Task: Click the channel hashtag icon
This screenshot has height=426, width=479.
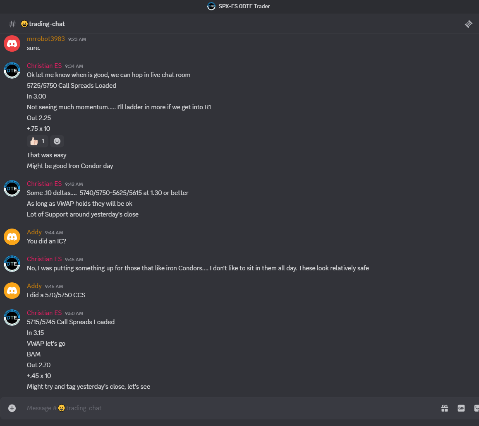Action: [x=12, y=24]
